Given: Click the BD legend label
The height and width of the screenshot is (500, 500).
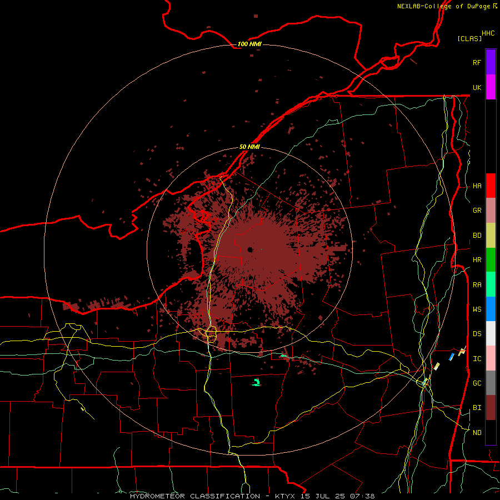Looking at the screenshot, I should coord(477,236).
